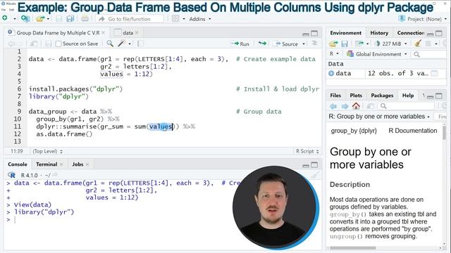Open the workspace panes layout icon

(x=175, y=19)
